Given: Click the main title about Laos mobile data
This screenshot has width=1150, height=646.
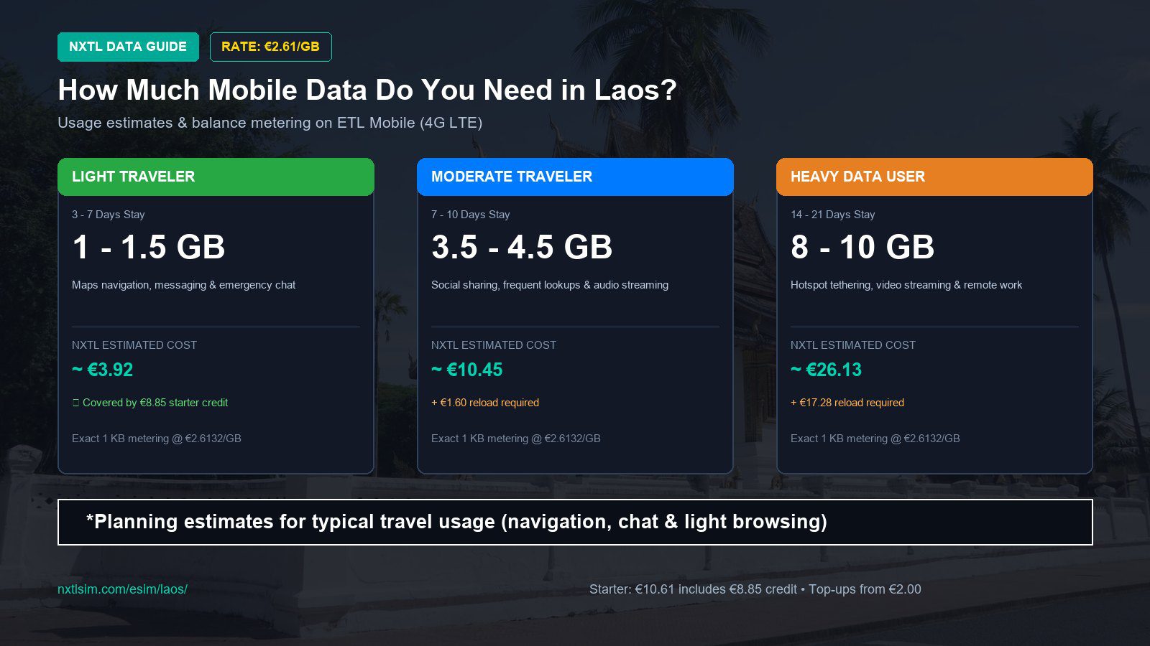Looking at the screenshot, I should pyautogui.click(x=367, y=90).
